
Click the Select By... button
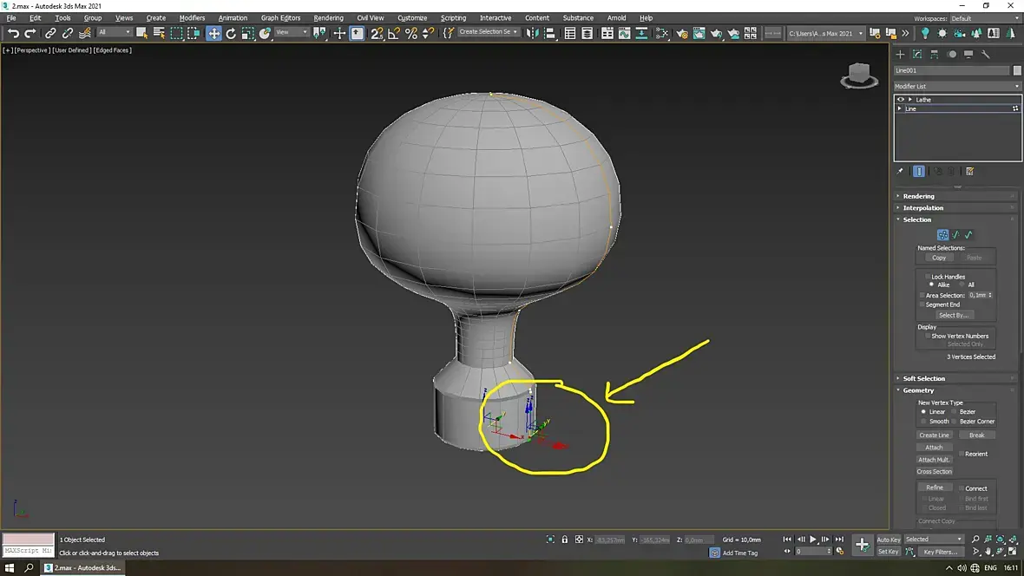tap(954, 315)
